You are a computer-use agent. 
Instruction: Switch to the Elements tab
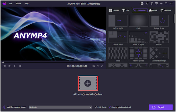click(x=166, y=11)
